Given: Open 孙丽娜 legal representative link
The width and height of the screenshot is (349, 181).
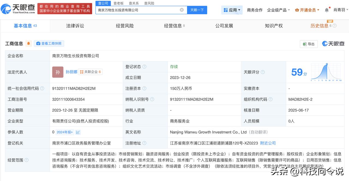Looking at the screenshot, I should 71,72.
